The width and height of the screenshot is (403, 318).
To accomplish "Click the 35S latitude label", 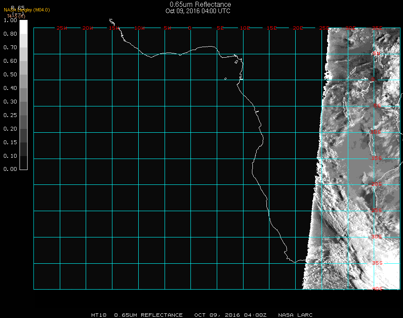I will click(377, 263).
